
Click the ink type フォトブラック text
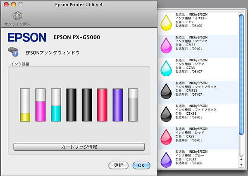205,110
